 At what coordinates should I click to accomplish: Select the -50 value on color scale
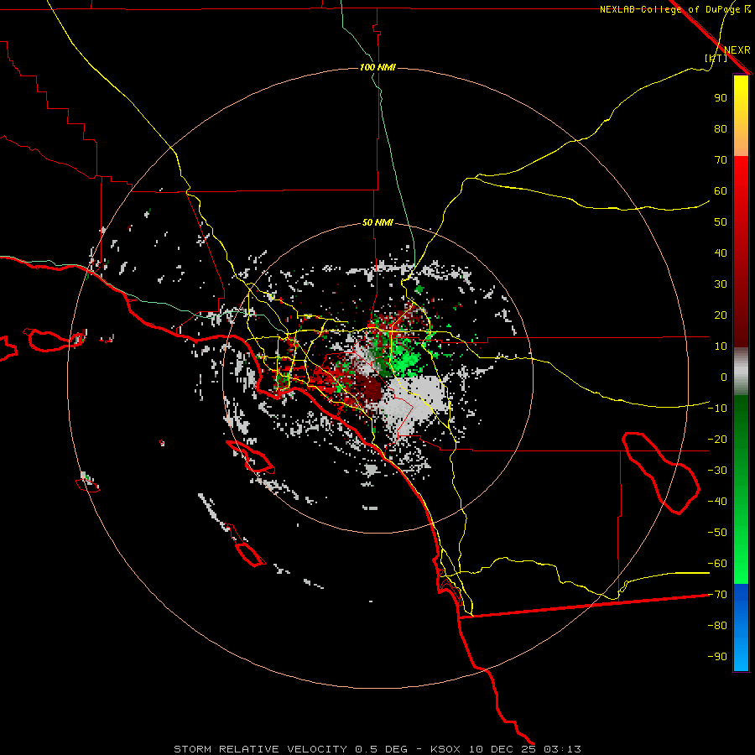point(717,533)
